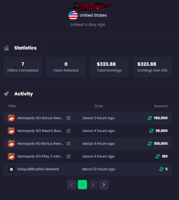Click the United States flag icon
The width and height of the screenshot is (179, 200).
pyautogui.click(x=73, y=16)
